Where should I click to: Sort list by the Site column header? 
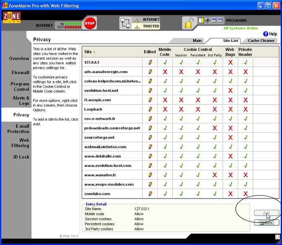pyautogui.click(x=112, y=52)
